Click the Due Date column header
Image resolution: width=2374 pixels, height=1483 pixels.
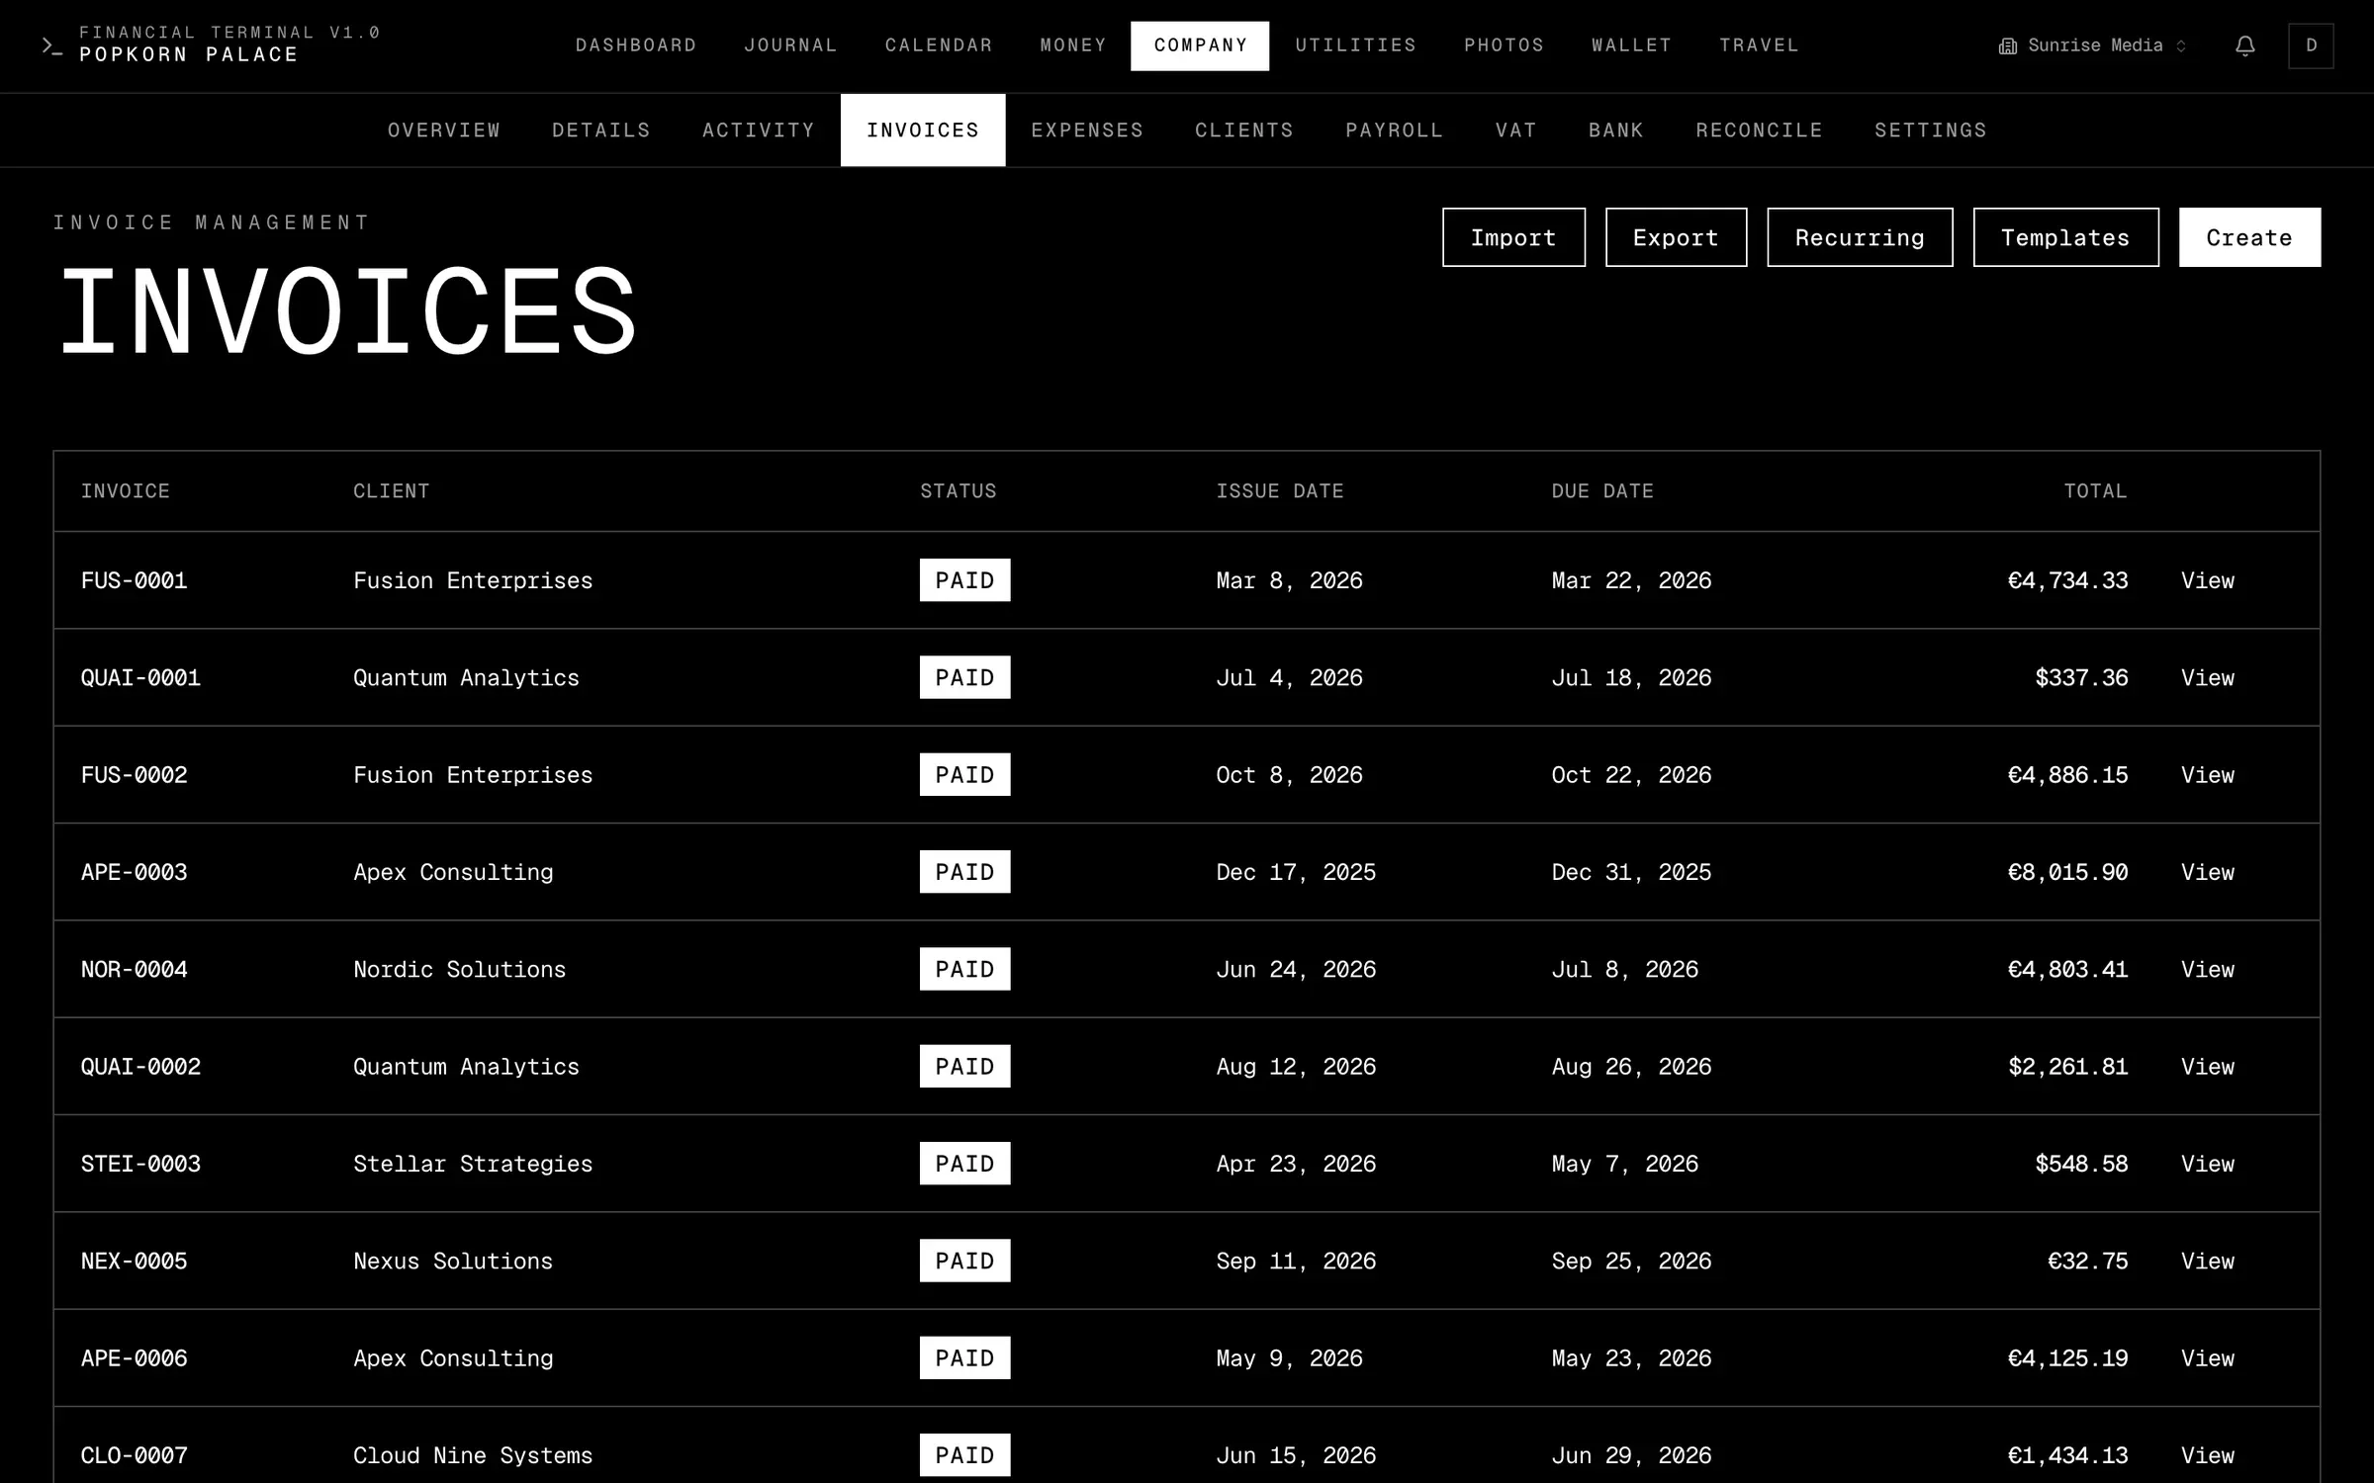point(1602,491)
